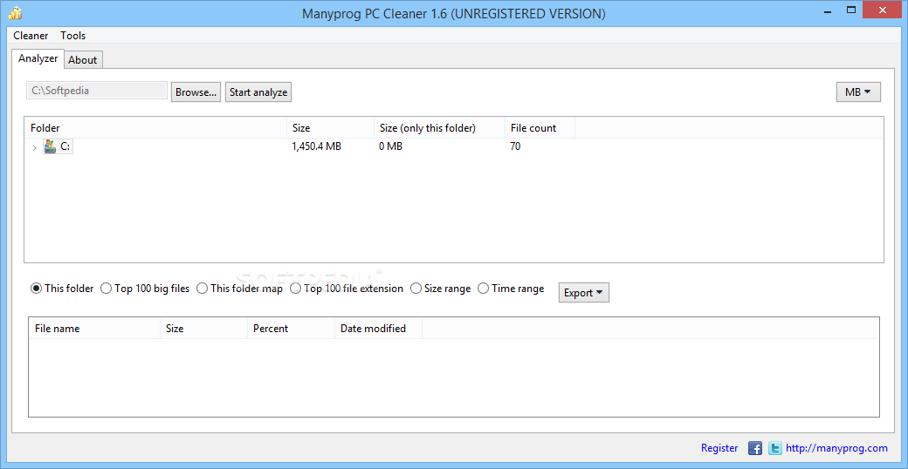
Task: Click the Manyprog app icon in title bar
Action: [15, 13]
